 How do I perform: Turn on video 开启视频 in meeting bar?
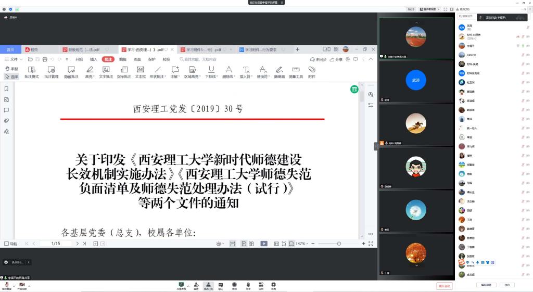(22, 286)
